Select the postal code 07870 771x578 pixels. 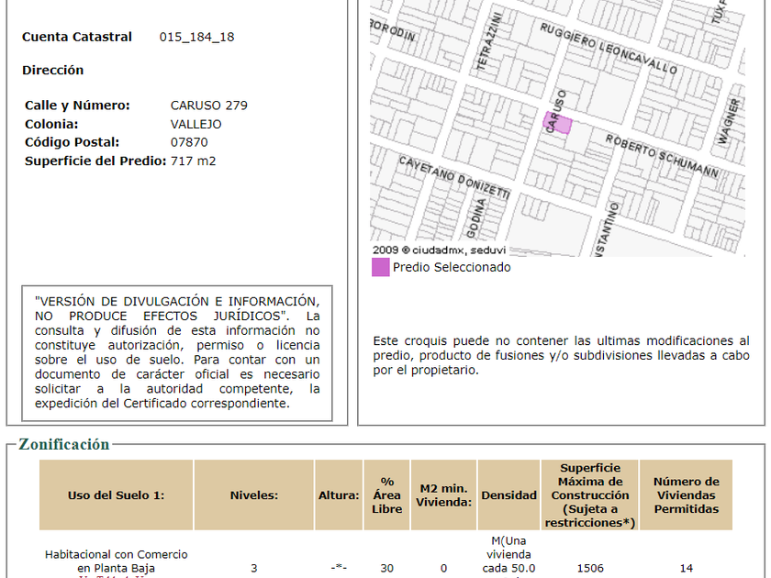(189, 142)
